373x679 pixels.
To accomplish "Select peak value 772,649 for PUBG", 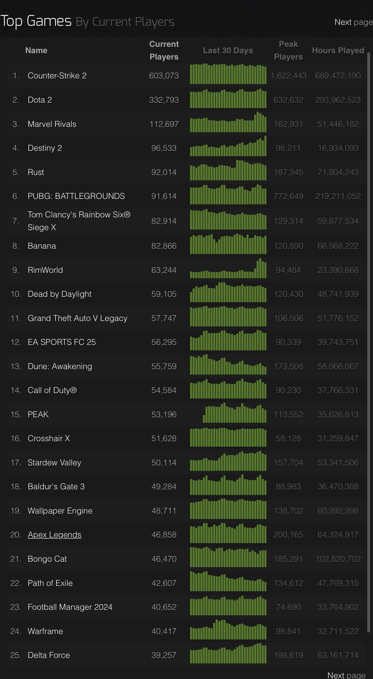I will point(288,196).
